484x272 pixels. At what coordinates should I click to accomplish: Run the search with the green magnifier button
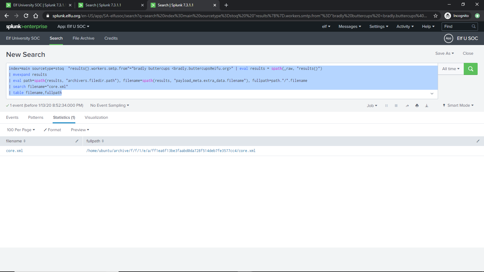pos(471,69)
